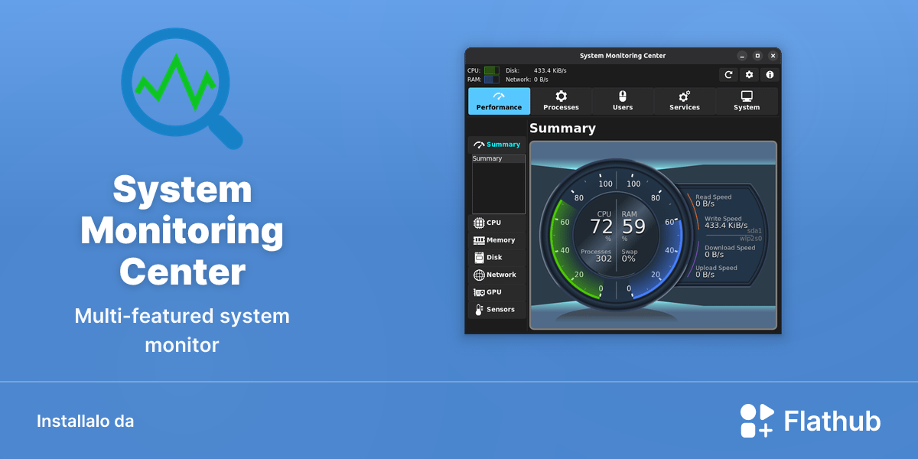Click the Summary speedometer icon in sidebar
The image size is (918, 459).
coord(479,145)
